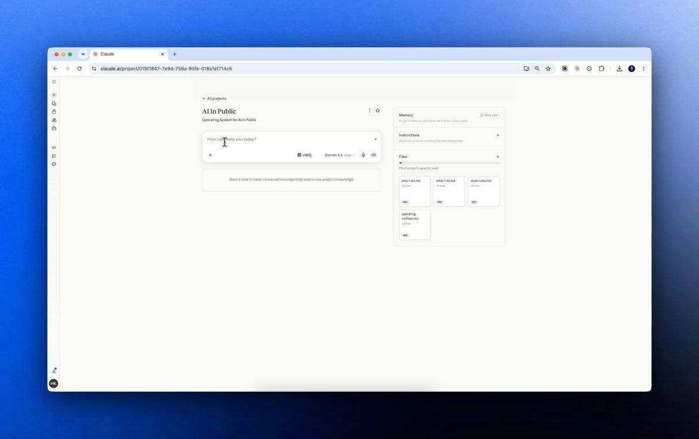Click the microphone dictation icon

pyautogui.click(x=363, y=155)
